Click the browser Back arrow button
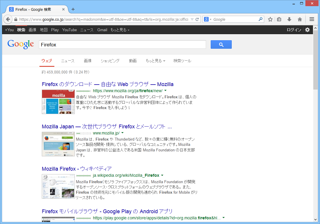The height and width of the screenshot is (224, 320). pos(8,19)
